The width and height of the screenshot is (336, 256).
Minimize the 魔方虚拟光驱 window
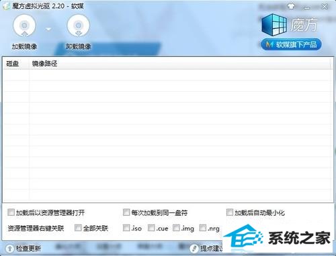click(307, 7)
